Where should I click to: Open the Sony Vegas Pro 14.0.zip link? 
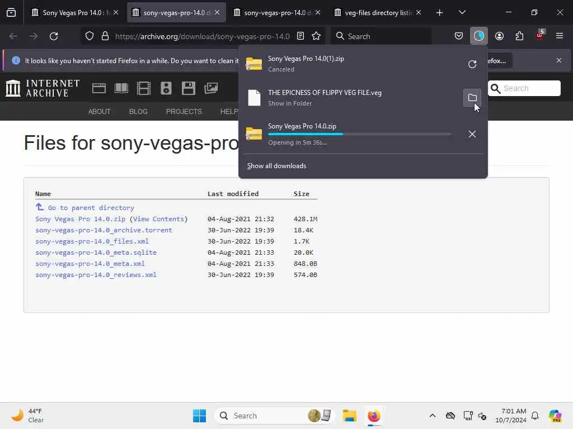tap(81, 219)
